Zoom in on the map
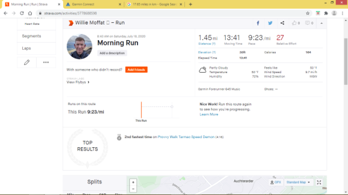Screen dimensions: 348x195 tap(133, 183)
